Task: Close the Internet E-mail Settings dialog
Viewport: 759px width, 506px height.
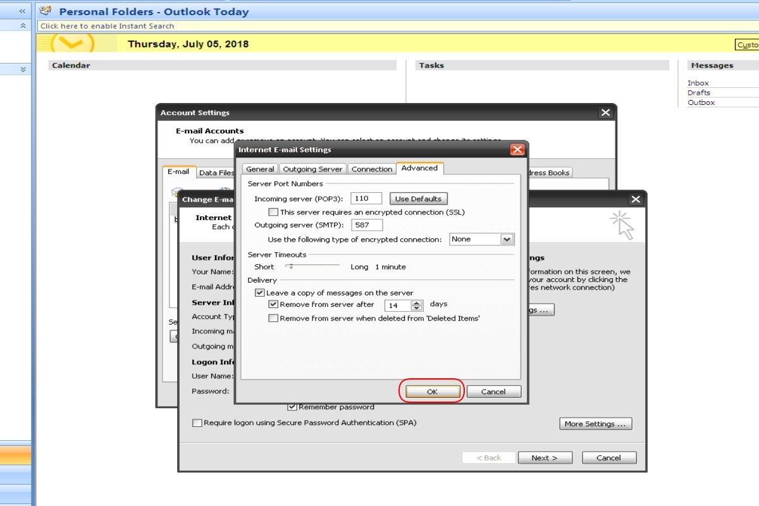Action: pos(517,150)
